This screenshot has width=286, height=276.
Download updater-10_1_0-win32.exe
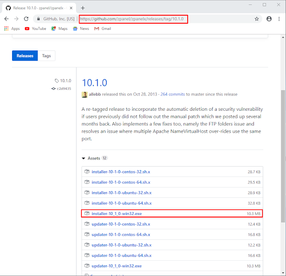coord(117,266)
